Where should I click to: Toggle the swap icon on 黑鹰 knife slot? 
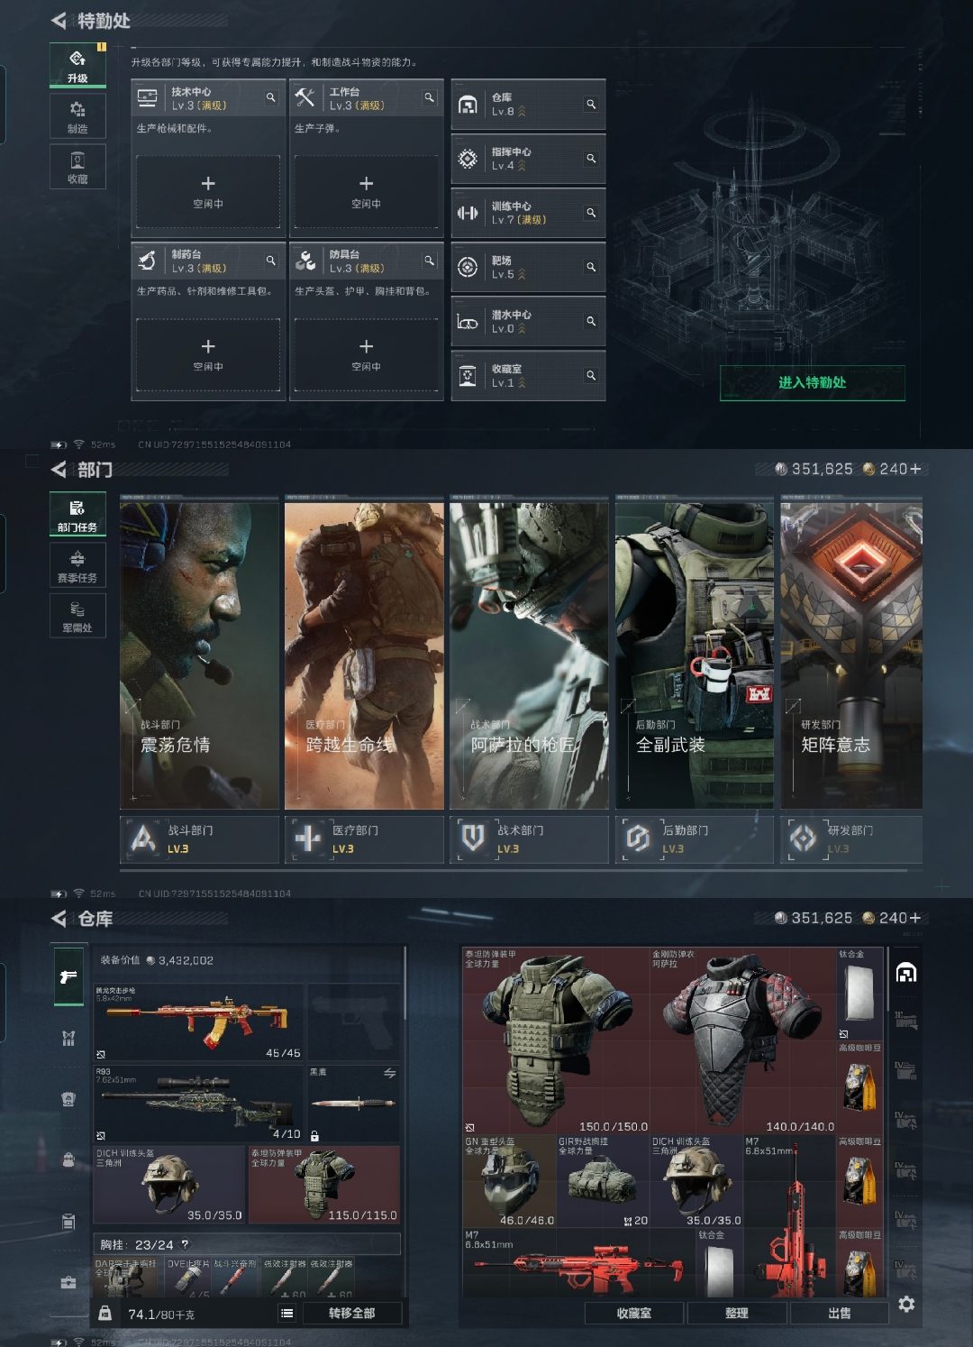pyautogui.click(x=389, y=1073)
